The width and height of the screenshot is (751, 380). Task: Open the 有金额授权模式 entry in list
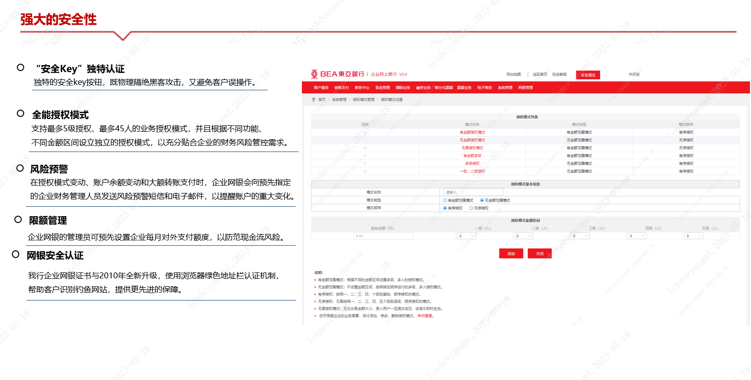[472, 132]
